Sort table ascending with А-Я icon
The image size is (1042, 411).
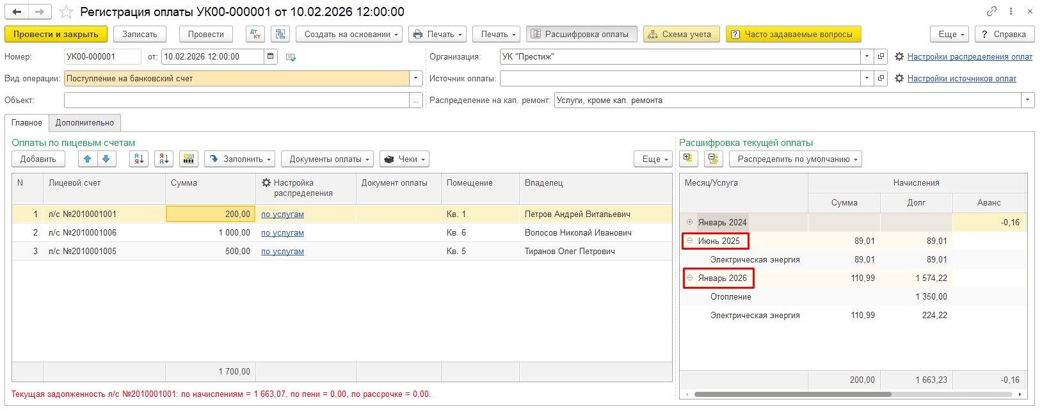pos(138,159)
